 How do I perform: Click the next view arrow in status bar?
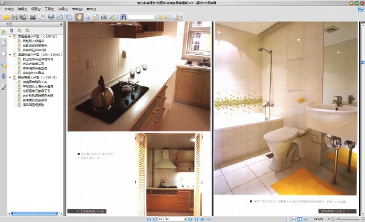coord(209,220)
